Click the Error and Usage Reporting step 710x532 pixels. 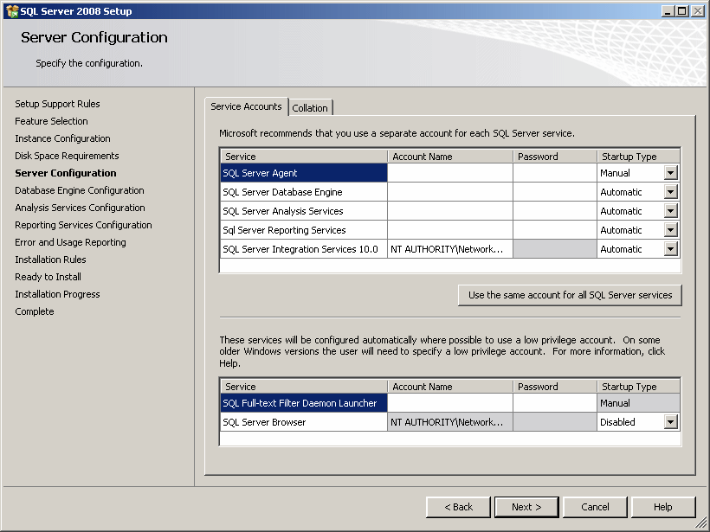point(71,242)
